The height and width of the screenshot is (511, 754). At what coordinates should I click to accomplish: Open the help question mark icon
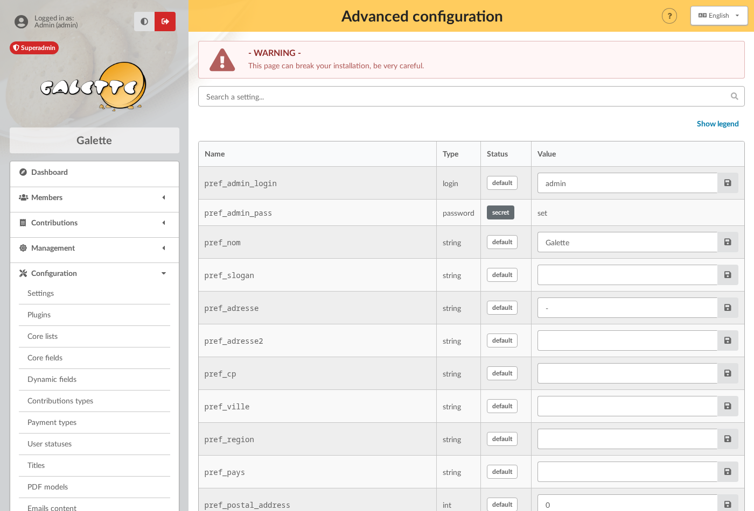(x=669, y=16)
